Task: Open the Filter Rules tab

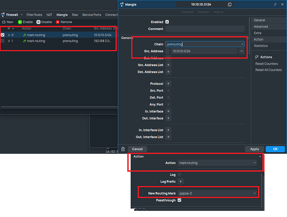Action: [34, 15]
